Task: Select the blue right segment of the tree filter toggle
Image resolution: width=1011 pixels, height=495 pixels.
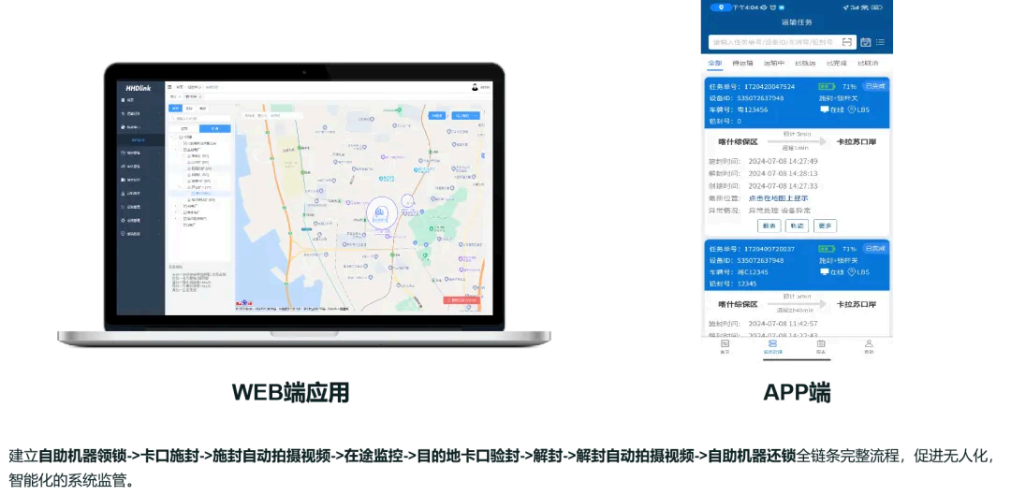Action: (x=215, y=128)
